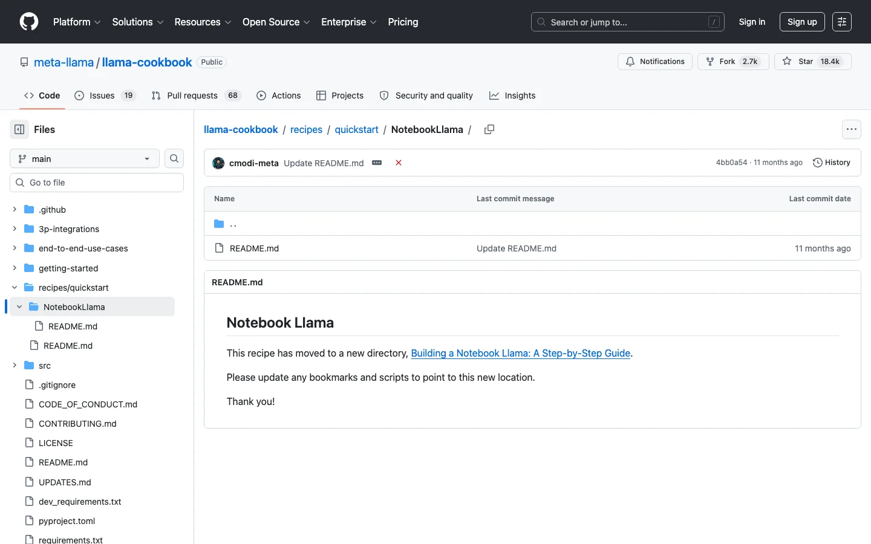Open the Insights tab

click(512, 96)
